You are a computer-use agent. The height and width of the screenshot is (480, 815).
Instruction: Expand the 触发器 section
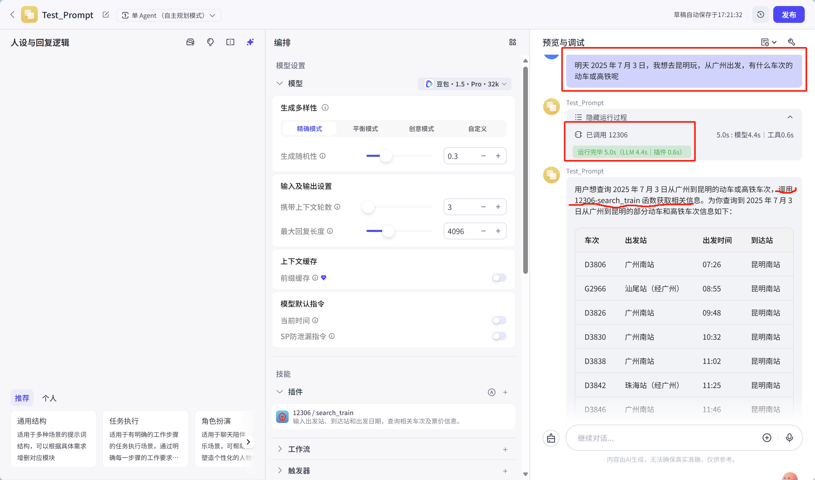pos(280,471)
